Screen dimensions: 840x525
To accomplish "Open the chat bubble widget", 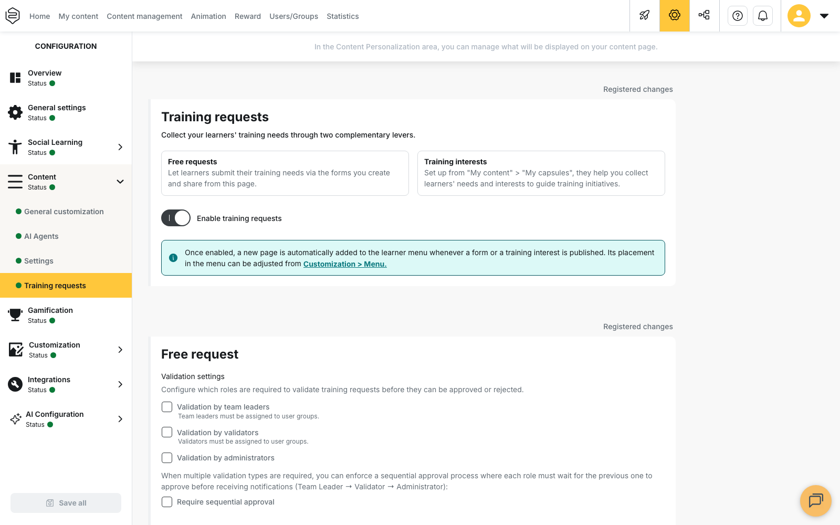I will click(x=816, y=501).
